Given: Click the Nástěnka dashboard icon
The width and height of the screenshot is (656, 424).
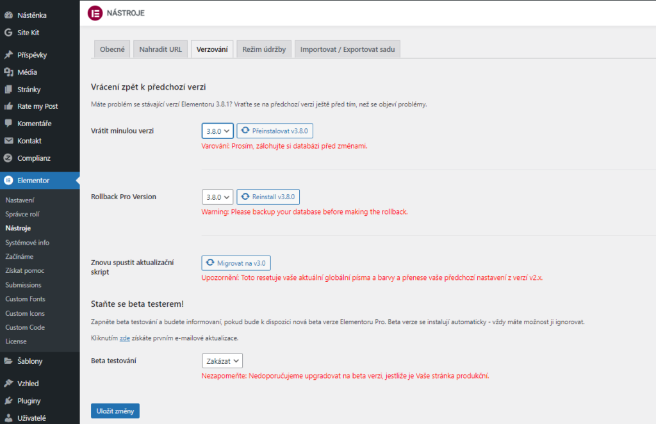Looking at the screenshot, I should tap(8, 15).
